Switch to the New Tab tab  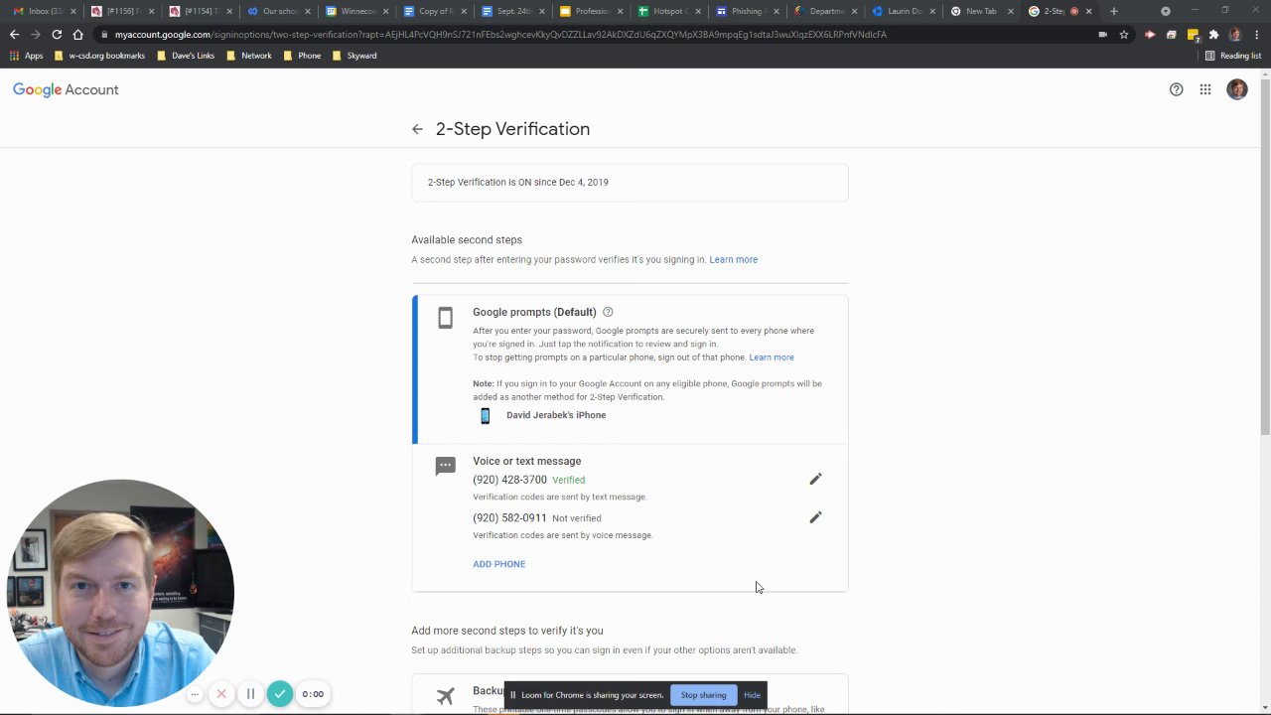pyautogui.click(x=981, y=11)
